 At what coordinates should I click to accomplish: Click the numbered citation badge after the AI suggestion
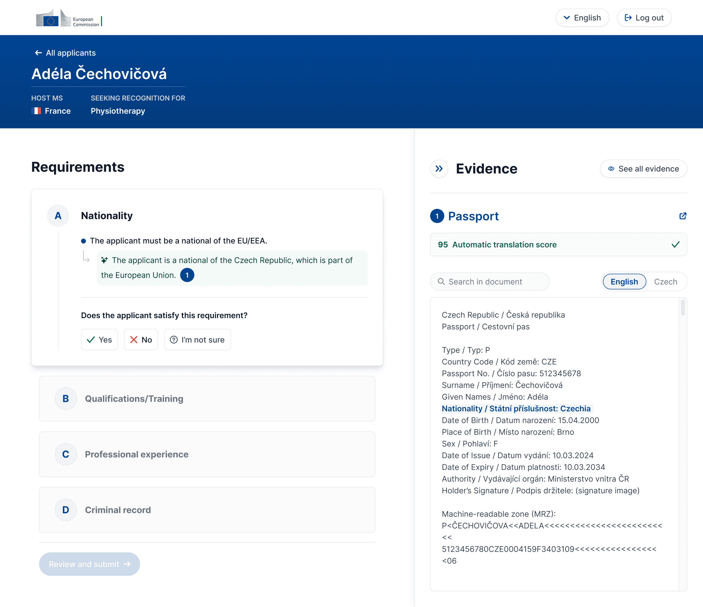click(187, 275)
